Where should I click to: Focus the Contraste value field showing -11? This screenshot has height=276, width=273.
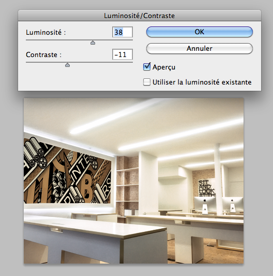pyautogui.click(x=123, y=54)
